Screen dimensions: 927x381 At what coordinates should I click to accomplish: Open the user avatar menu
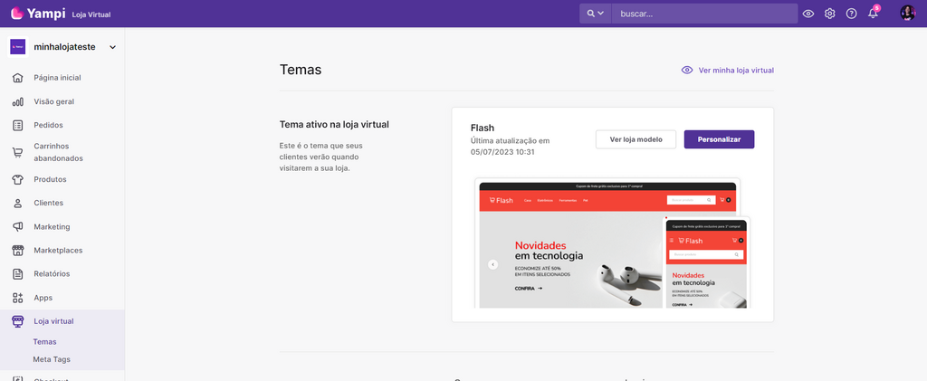click(907, 13)
